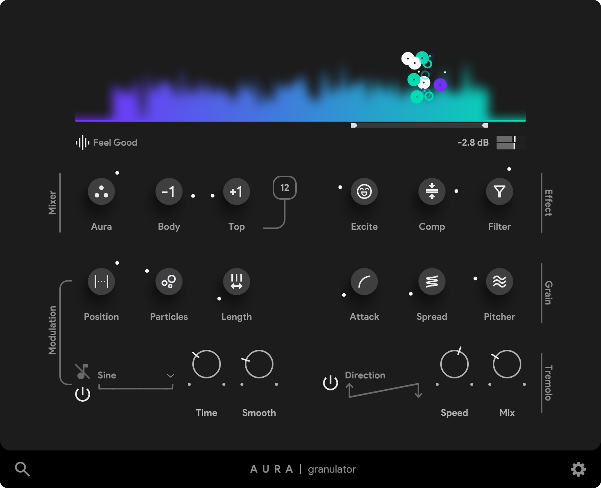
Task: Open the search magnifier at bottom left
Action: 22,469
